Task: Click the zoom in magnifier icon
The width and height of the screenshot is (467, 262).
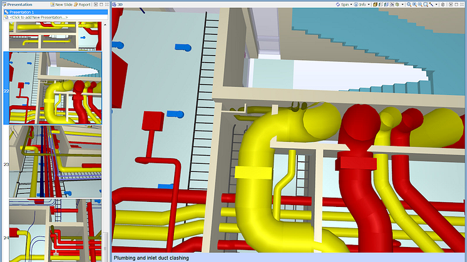Action: pos(414,4)
